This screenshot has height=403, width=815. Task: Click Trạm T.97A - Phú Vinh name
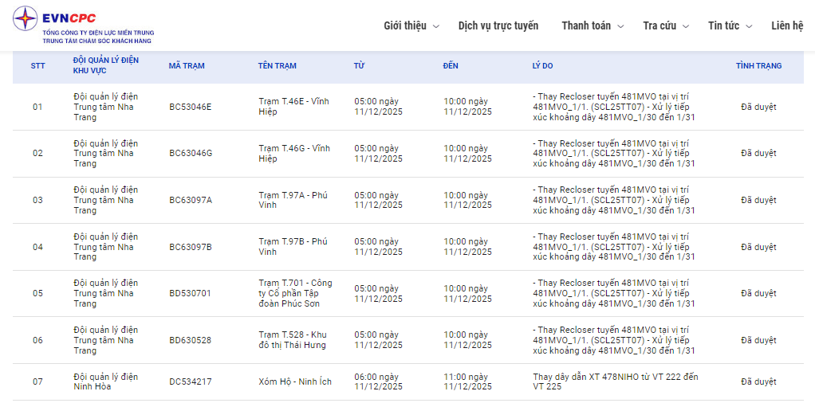point(293,200)
